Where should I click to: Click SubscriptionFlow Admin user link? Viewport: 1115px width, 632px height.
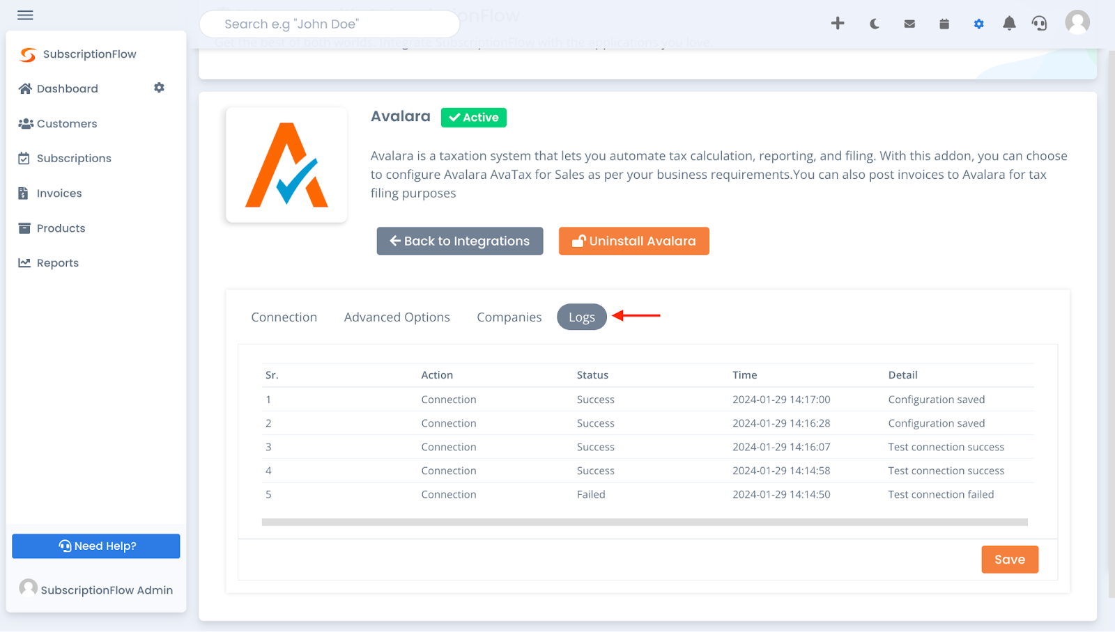(x=96, y=589)
